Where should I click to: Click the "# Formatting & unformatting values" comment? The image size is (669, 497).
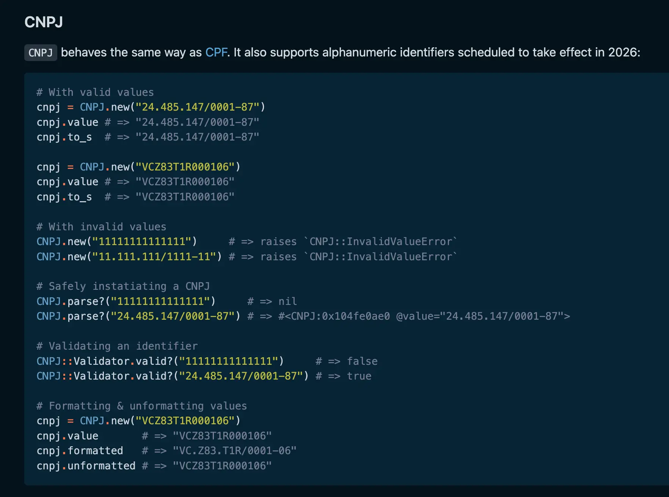(x=141, y=406)
